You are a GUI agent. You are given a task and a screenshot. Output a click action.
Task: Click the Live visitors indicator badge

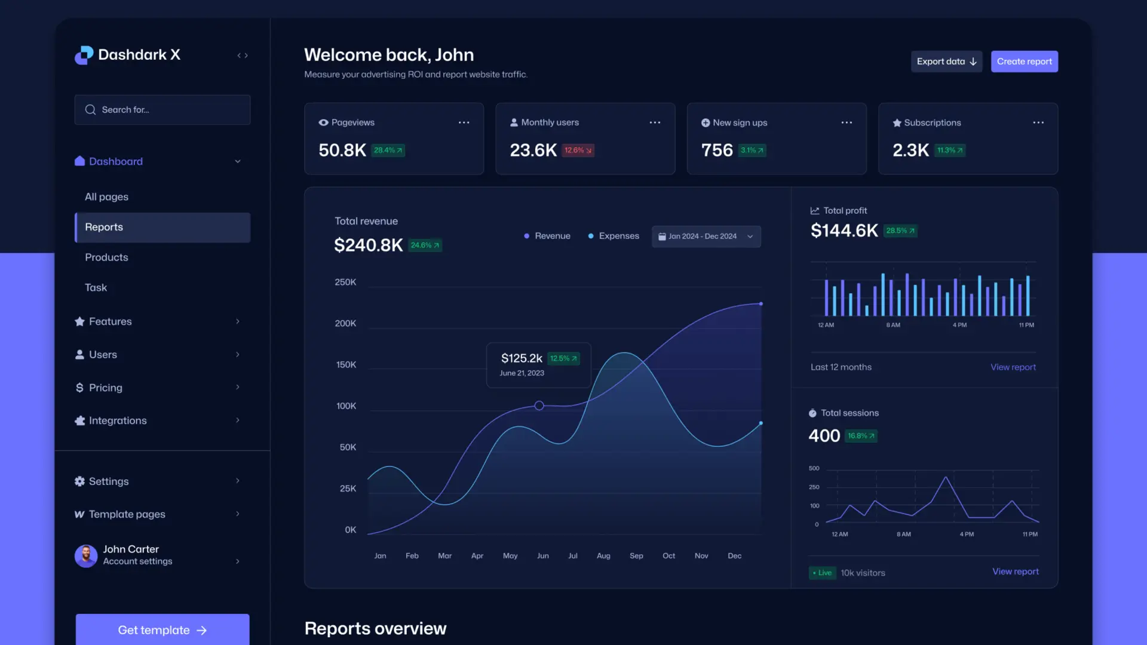coord(822,572)
